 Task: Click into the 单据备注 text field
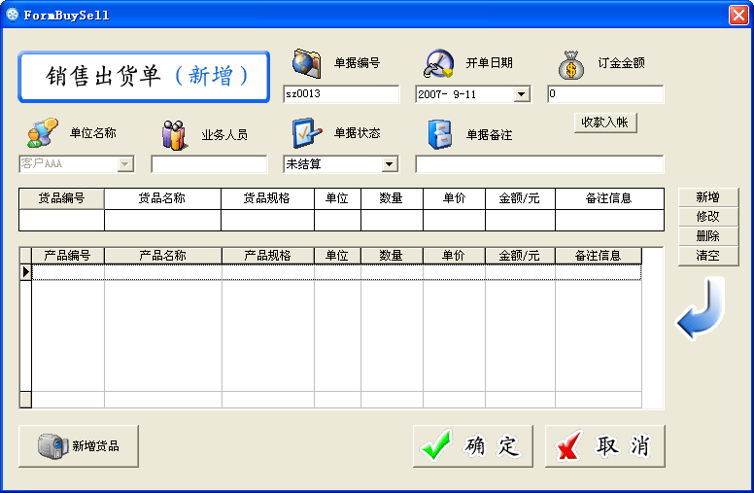[539, 164]
